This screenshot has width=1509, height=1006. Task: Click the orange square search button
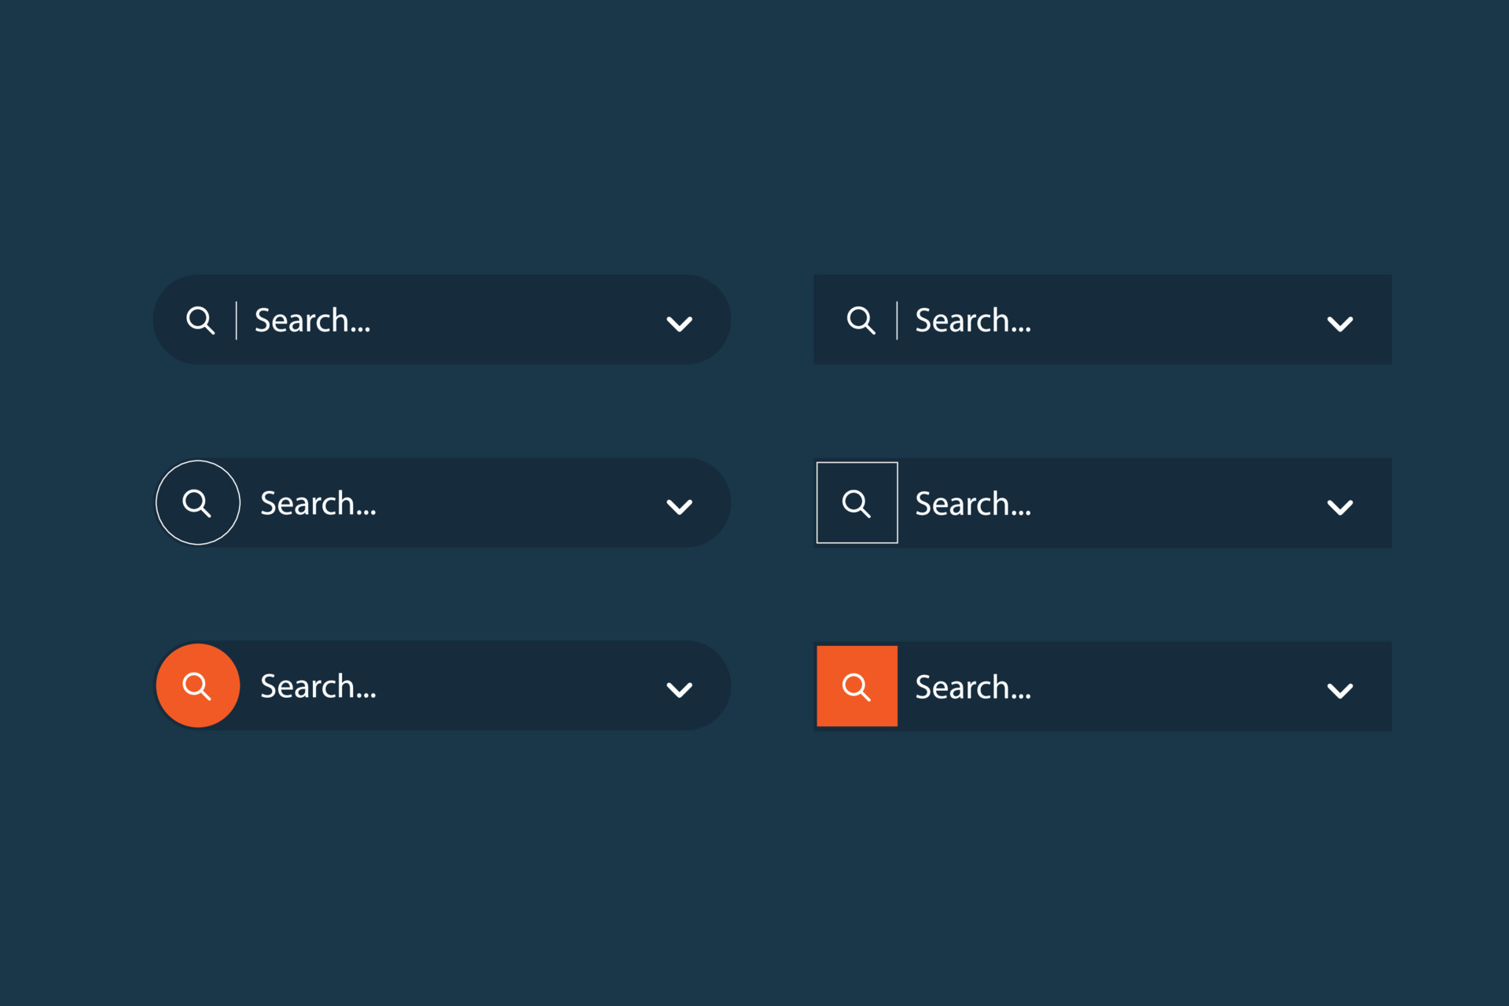click(857, 686)
